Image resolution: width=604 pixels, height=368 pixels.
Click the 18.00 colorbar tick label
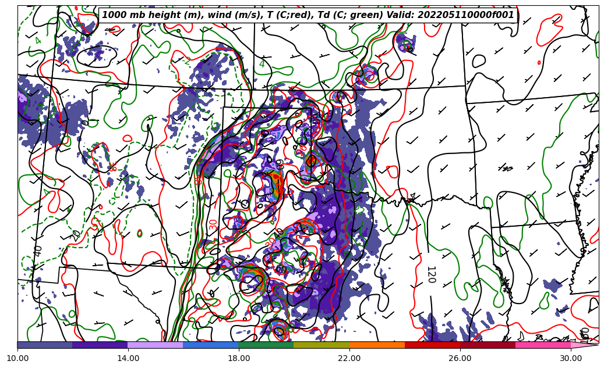[238, 358]
